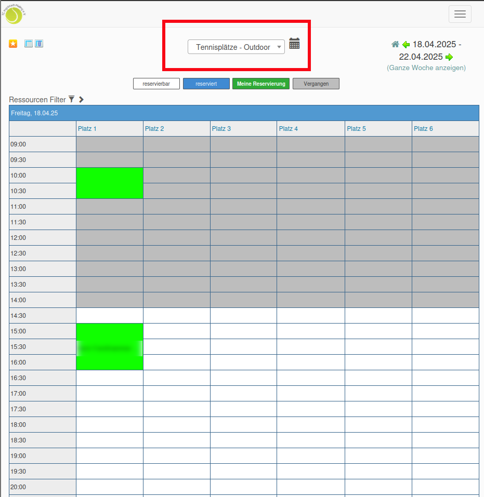Open the calendar date picker icon
Image resolution: width=484 pixels, height=497 pixels.
click(294, 44)
